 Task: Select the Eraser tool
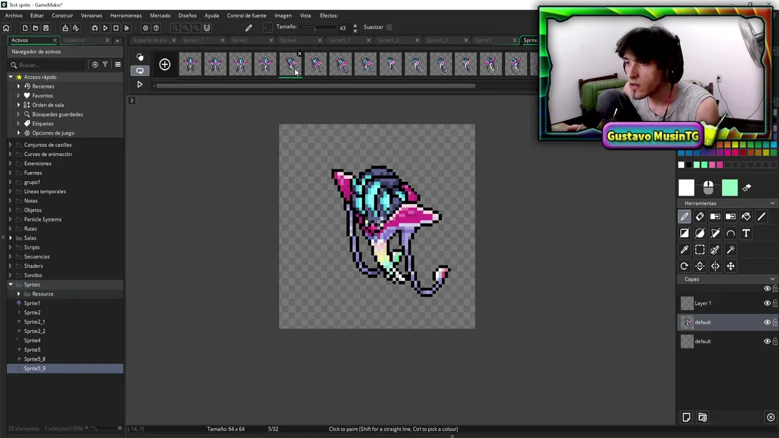(x=700, y=217)
